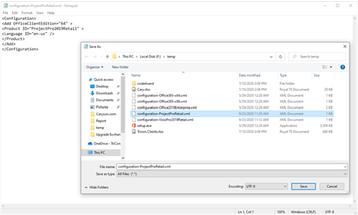Click the navigation pane scrollbar down arrow
Viewport: 358px width, 215px height.
click(123, 158)
